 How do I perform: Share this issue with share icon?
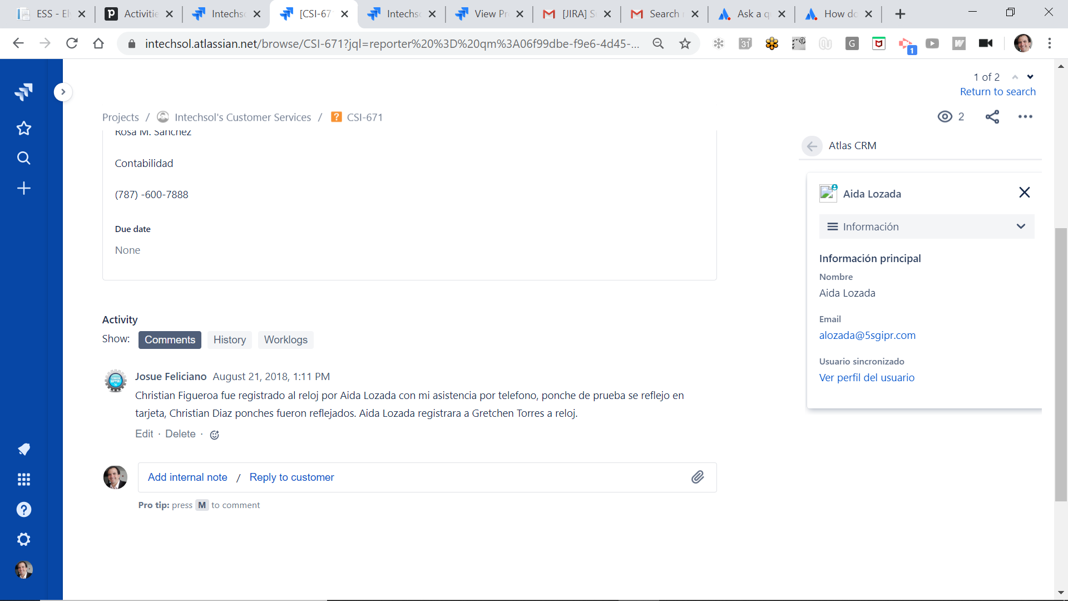[992, 117]
